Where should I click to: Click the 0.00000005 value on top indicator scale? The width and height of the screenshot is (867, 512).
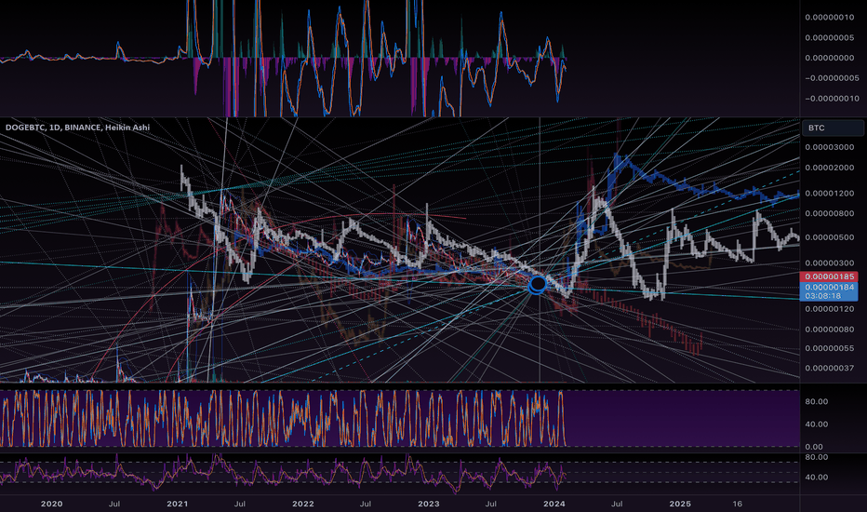(x=830, y=37)
